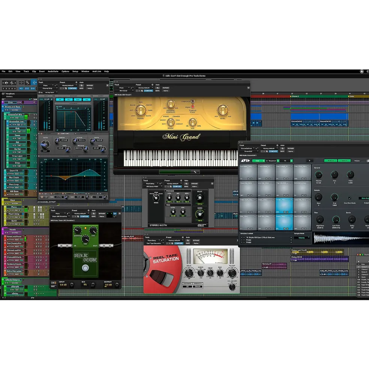Open factory default preset dropdown in Channel Strip
This screenshot has height=370, width=369.
68,85
